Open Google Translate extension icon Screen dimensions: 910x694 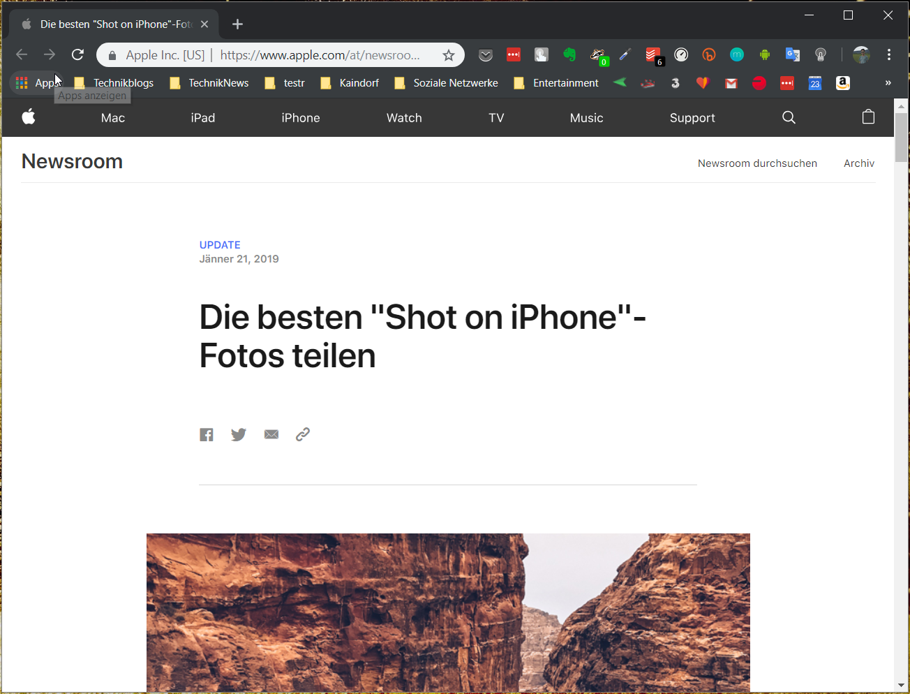(x=793, y=55)
